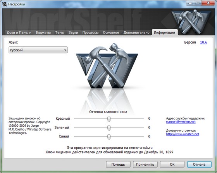This screenshot has height=173, width=217.
Task: Click the Применить button
Action: click(145, 165)
